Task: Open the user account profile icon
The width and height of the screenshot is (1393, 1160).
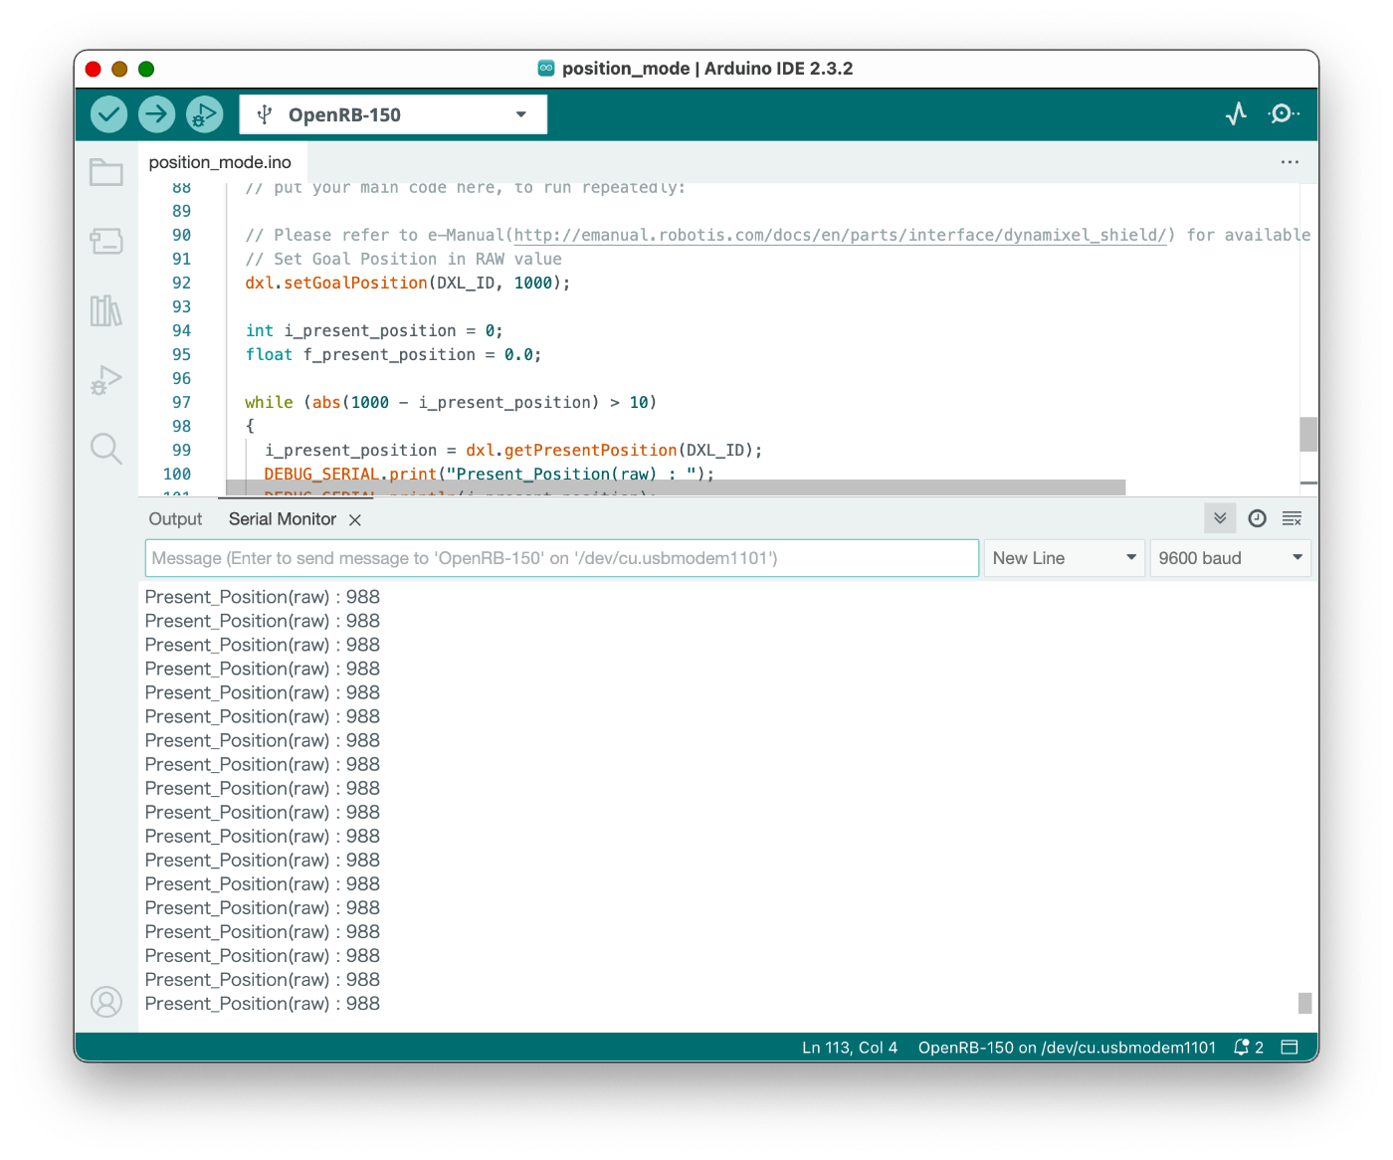Action: (106, 1002)
